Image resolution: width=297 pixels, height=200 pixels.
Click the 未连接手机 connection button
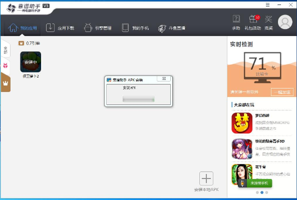255,183
